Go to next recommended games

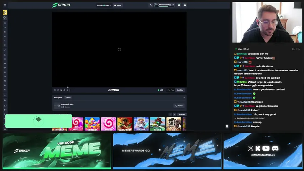pyautogui.click(x=175, y=115)
